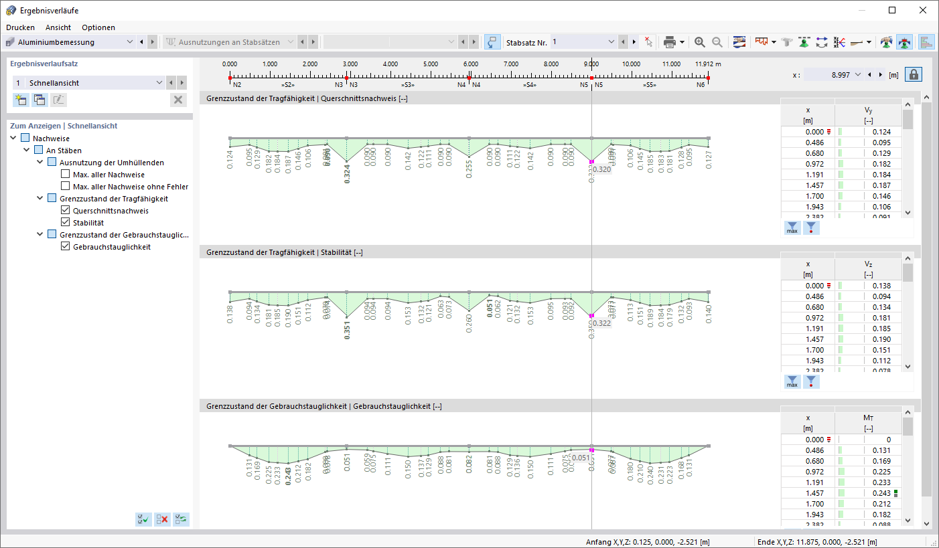Uncheck the Gebrauchstauglichkeit checkbox
The height and width of the screenshot is (548, 939).
(x=66, y=247)
